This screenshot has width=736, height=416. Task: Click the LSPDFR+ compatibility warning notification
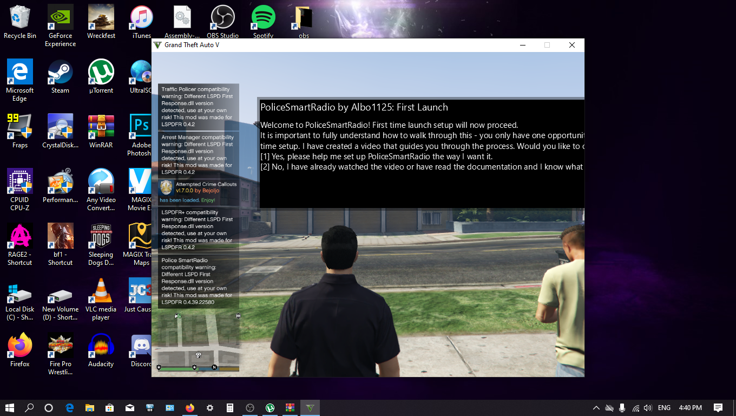pyautogui.click(x=199, y=230)
